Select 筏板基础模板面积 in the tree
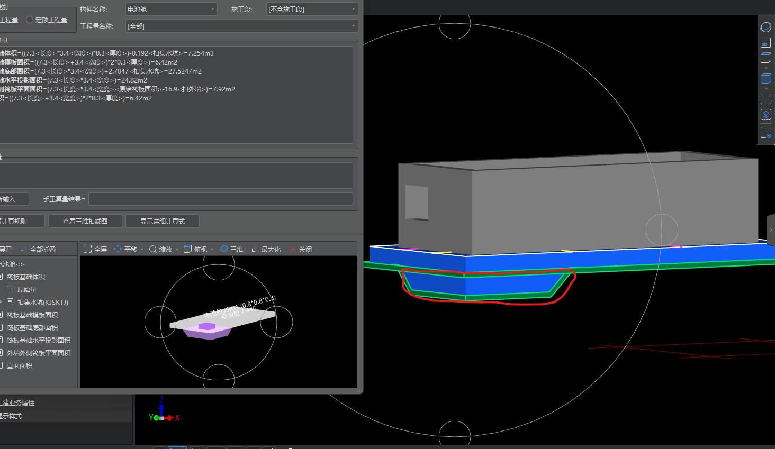Image resolution: width=775 pixels, height=449 pixels. (32, 315)
